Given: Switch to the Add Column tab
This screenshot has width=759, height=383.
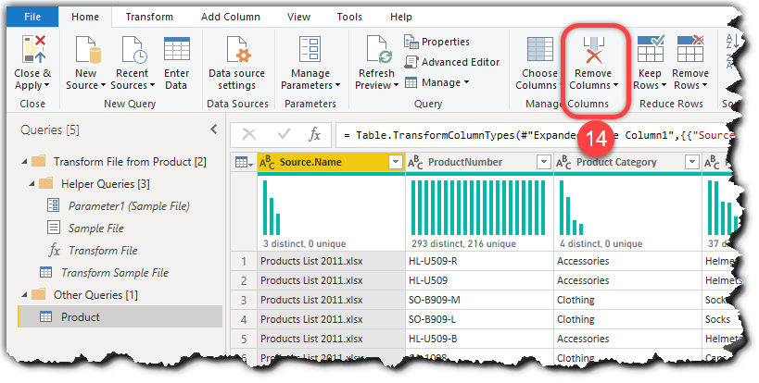Looking at the screenshot, I should click(231, 17).
